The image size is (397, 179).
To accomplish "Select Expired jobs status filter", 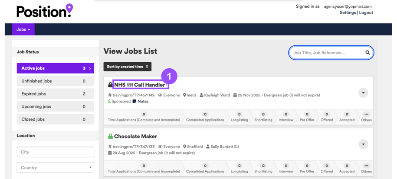I will 55,94.
